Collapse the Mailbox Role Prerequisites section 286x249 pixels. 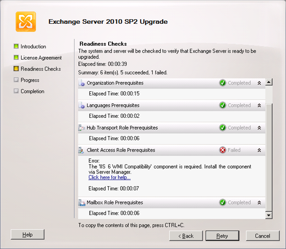[x=259, y=202]
